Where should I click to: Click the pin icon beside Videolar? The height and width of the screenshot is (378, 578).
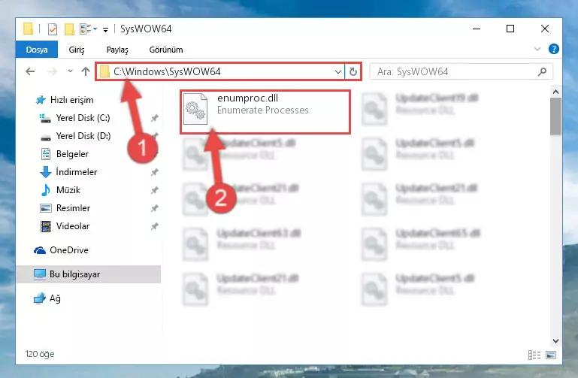tap(154, 226)
